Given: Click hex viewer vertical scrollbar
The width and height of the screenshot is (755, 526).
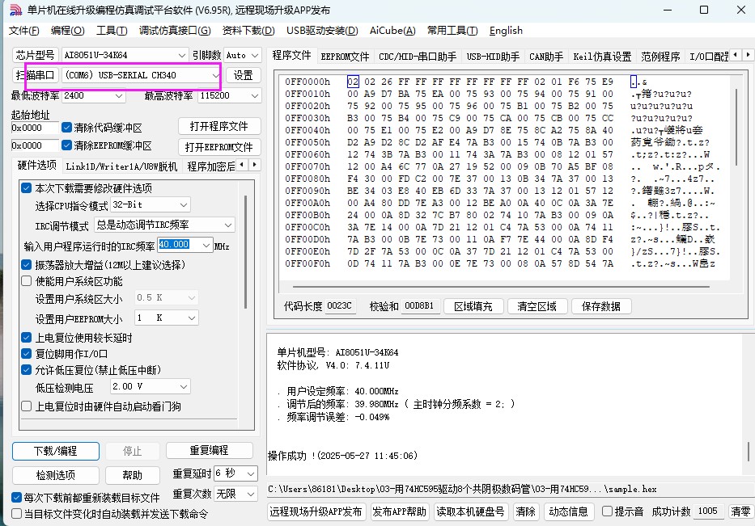Looking at the screenshot, I should coord(736,128).
